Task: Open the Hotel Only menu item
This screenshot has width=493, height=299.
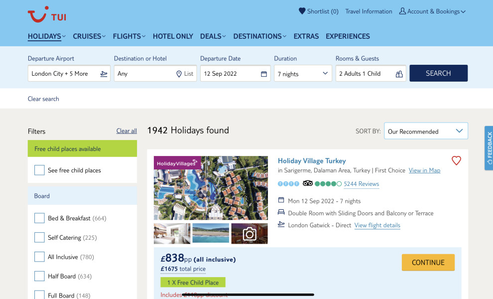Action: (173, 36)
